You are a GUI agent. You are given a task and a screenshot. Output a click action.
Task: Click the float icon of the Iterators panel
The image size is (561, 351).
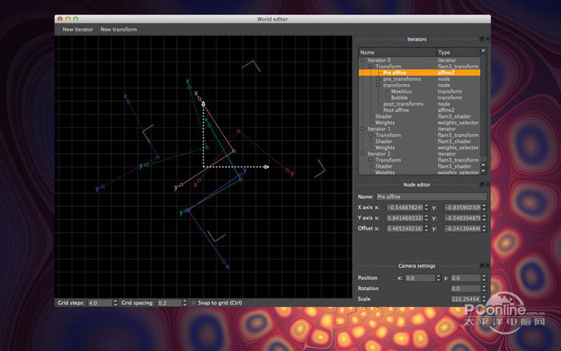coord(482,38)
